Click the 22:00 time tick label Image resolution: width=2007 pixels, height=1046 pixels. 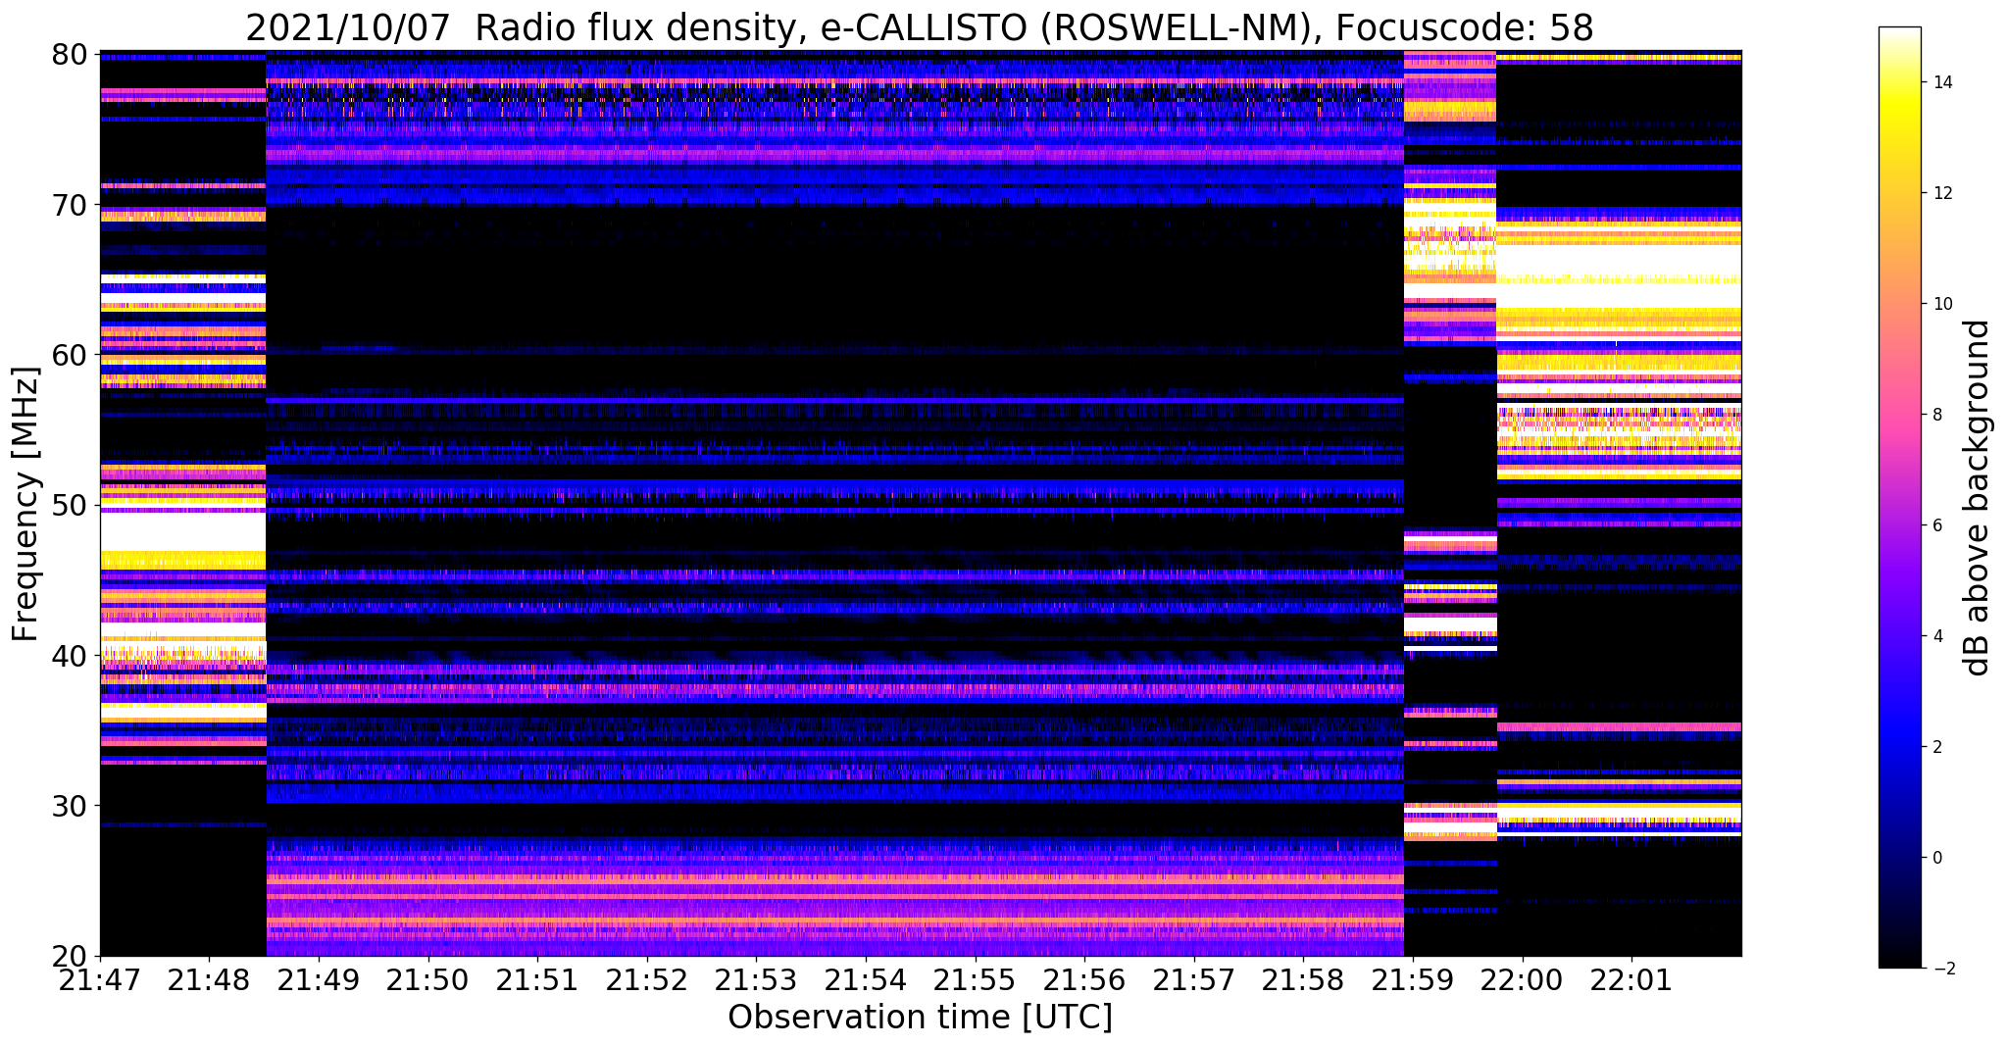coord(1523,980)
